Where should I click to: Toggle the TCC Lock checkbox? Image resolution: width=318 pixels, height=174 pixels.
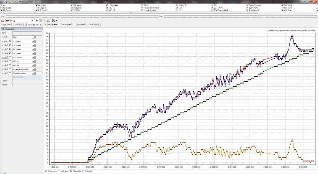pyautogui.click(x=283, y=5)
